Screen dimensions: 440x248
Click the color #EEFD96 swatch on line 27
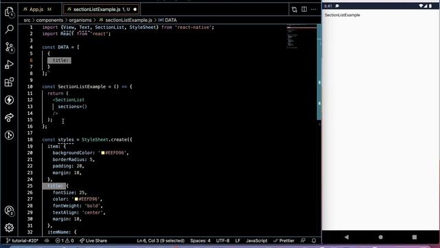coord(76,199)
